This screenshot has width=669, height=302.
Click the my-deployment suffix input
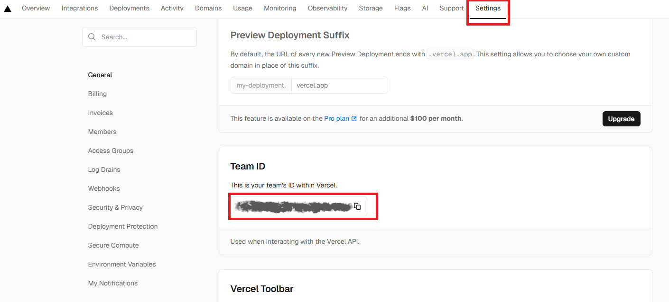(x=260, y=85)
